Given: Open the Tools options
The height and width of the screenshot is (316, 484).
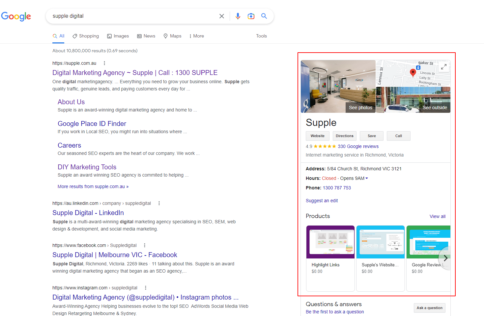Looking at the screenshot, I should (x=262, y=36).
